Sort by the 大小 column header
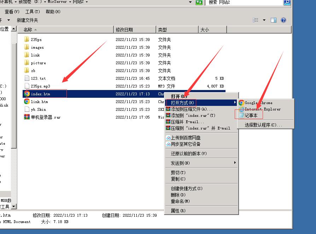This screenshot has width=316, height=234. pyautogui.click(x=213, y=30)
